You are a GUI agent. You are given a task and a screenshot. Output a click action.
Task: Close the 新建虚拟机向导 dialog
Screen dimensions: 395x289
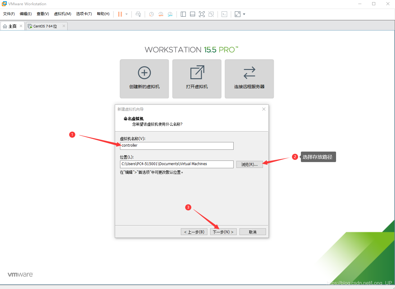264,109
